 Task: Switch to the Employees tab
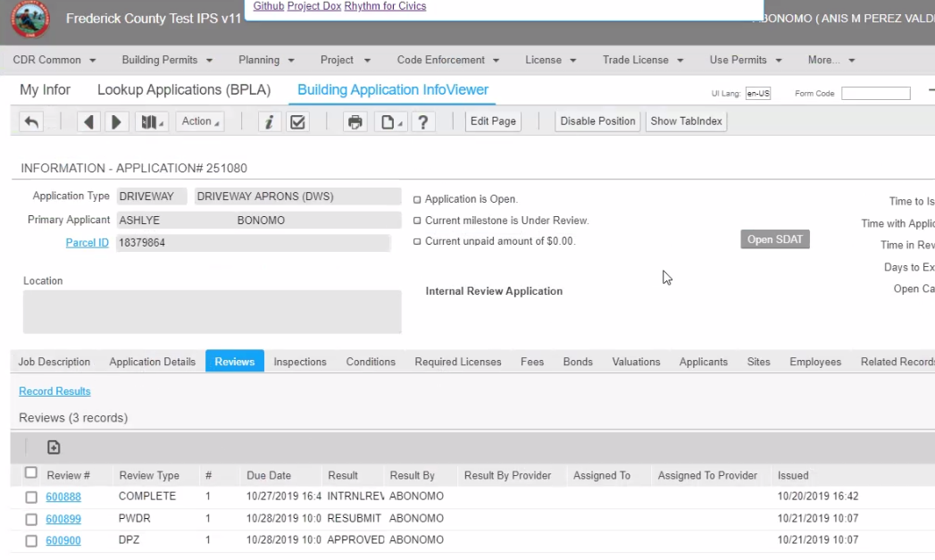coord(815,362)
